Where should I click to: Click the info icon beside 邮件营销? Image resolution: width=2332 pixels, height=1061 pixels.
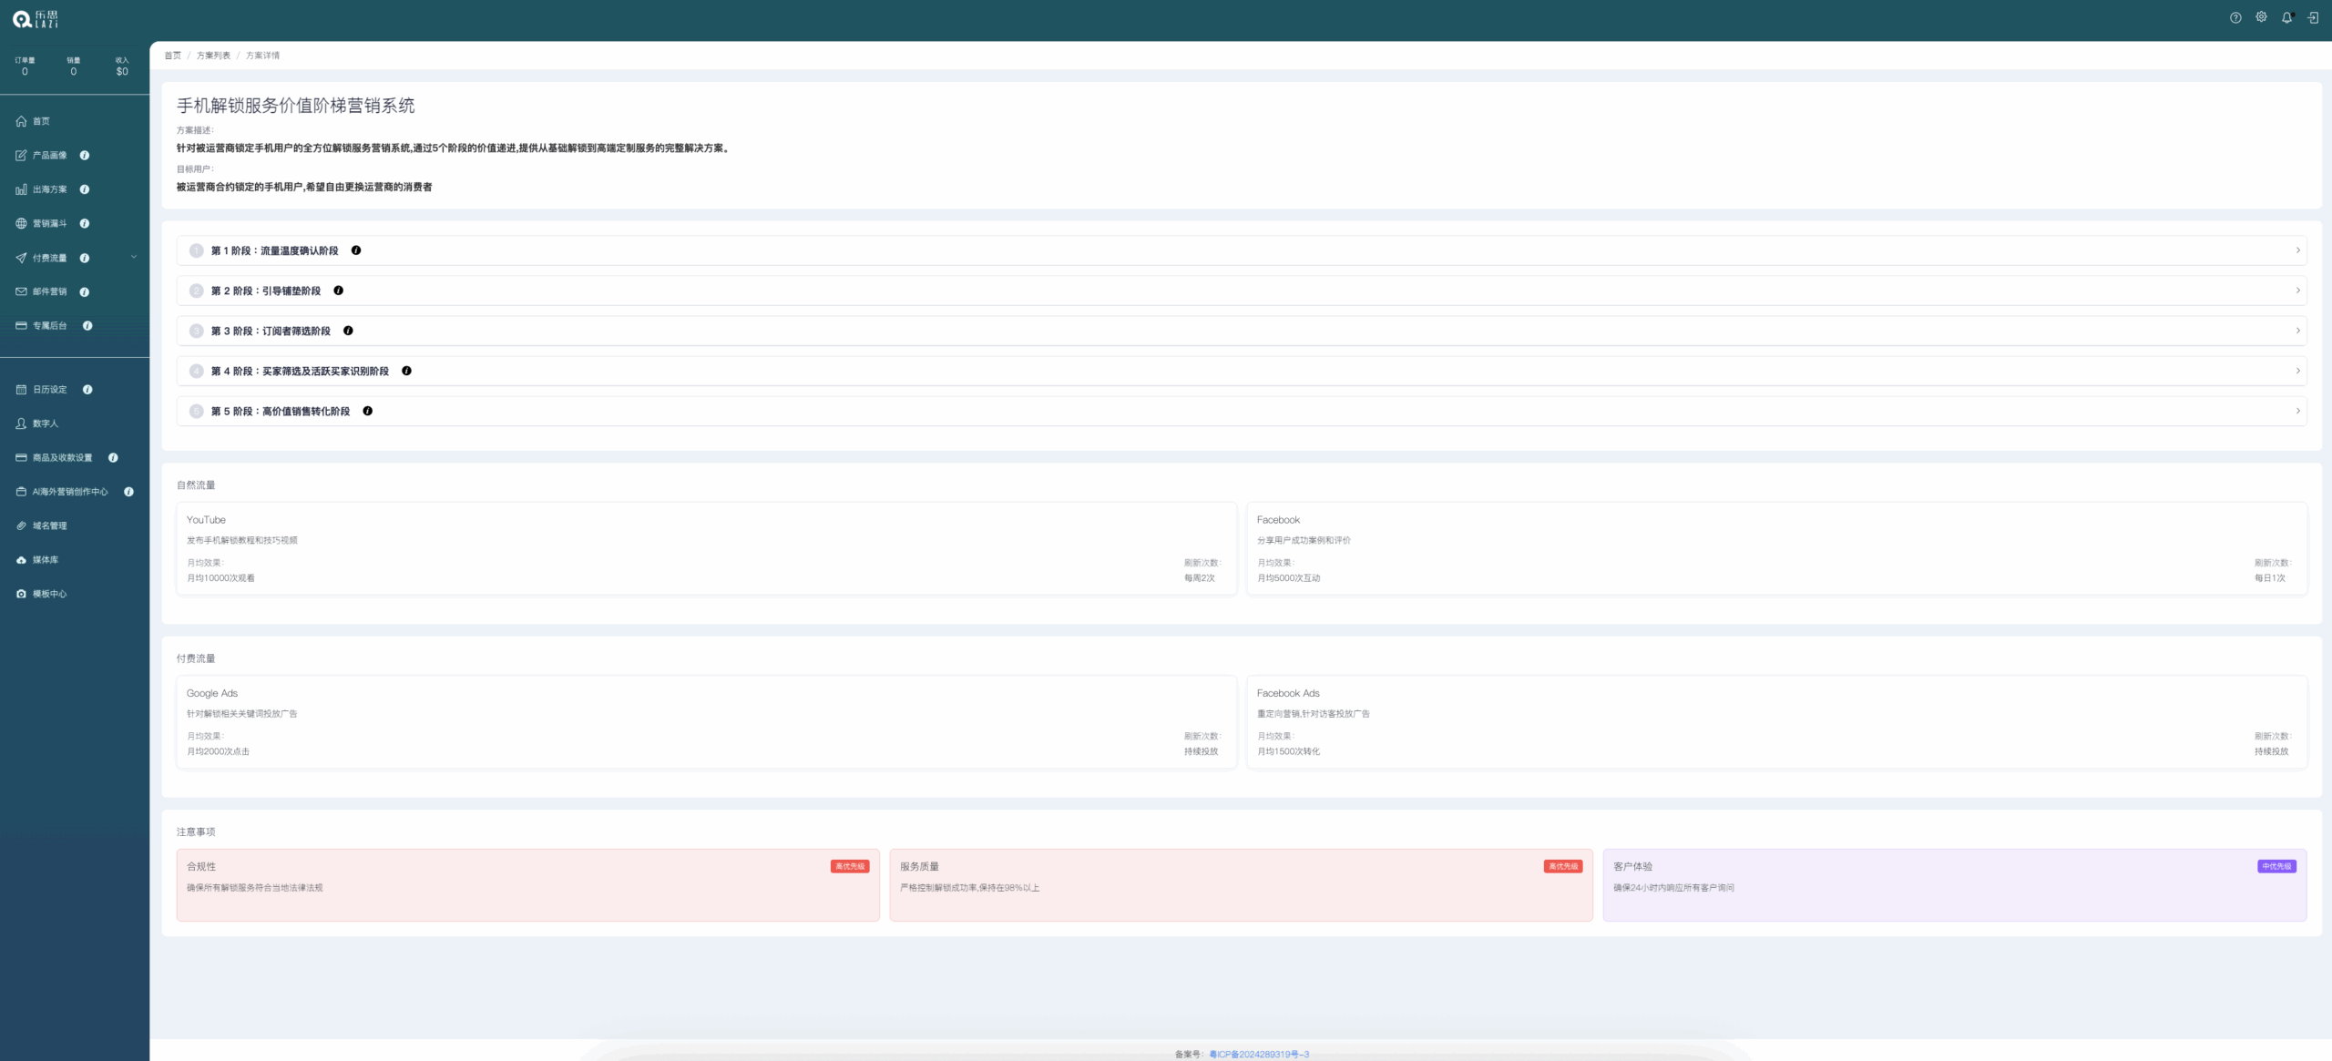click(x=85, y=292)
